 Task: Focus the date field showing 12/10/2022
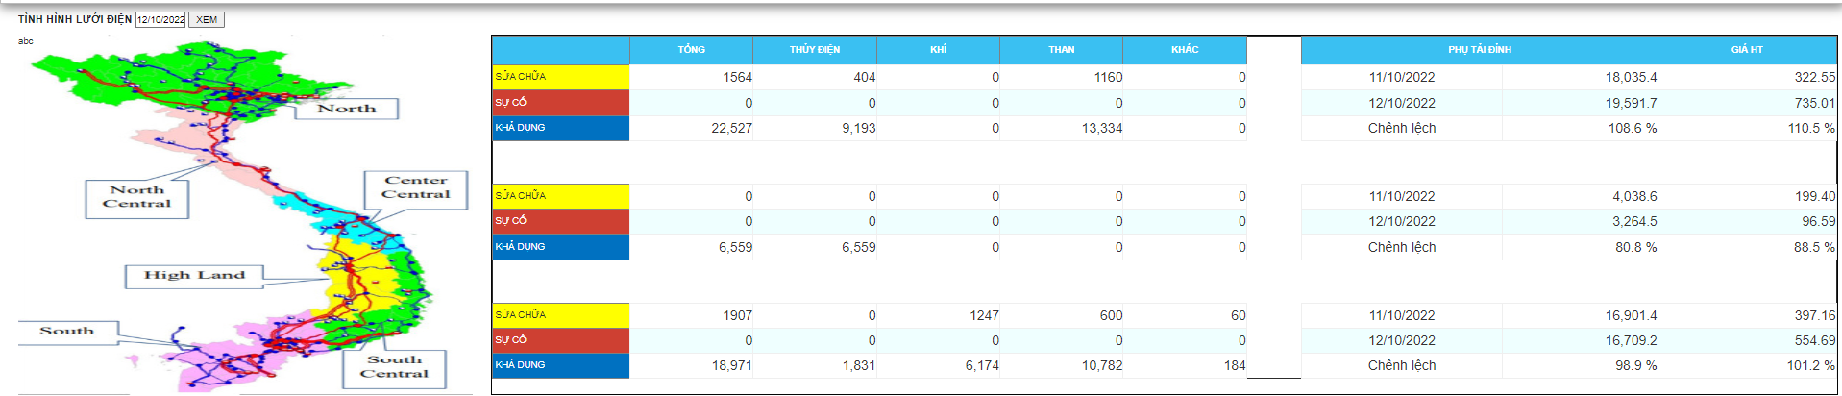point(160,19)
